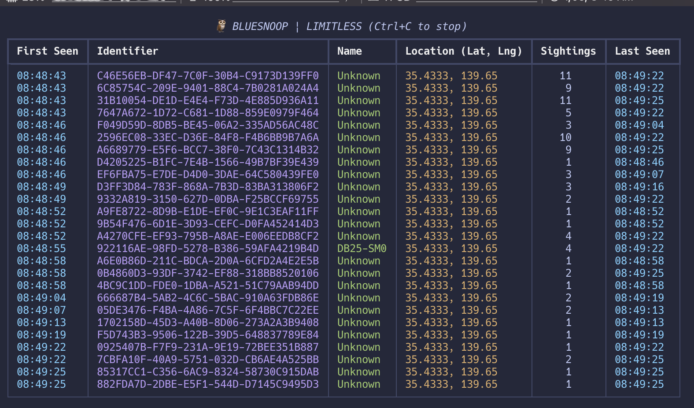This screenshot has height=408, width=694.
Task: Click Last Seen 08:49:04 in the F049D59D row
Action: (639, 125)
